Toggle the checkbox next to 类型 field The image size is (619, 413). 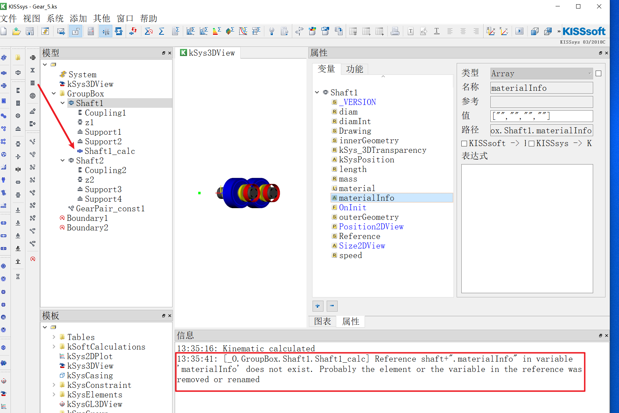pyautogui.click(x=599, y=73)
